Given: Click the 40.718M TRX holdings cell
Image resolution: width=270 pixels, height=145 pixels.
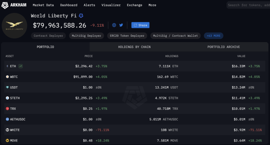Looking at the screenshot, I should pos(167,109).
